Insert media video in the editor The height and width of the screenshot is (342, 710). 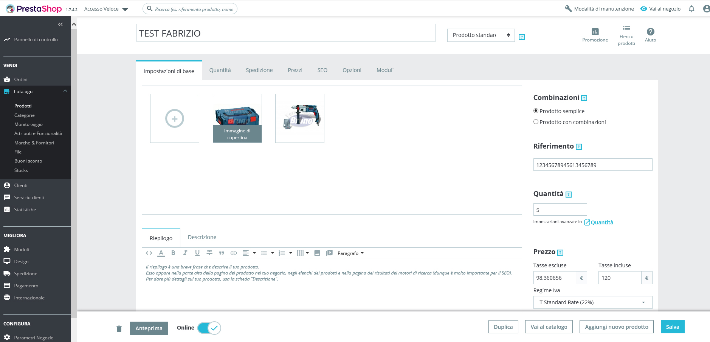pyautogui.click(x=329, y=253)
